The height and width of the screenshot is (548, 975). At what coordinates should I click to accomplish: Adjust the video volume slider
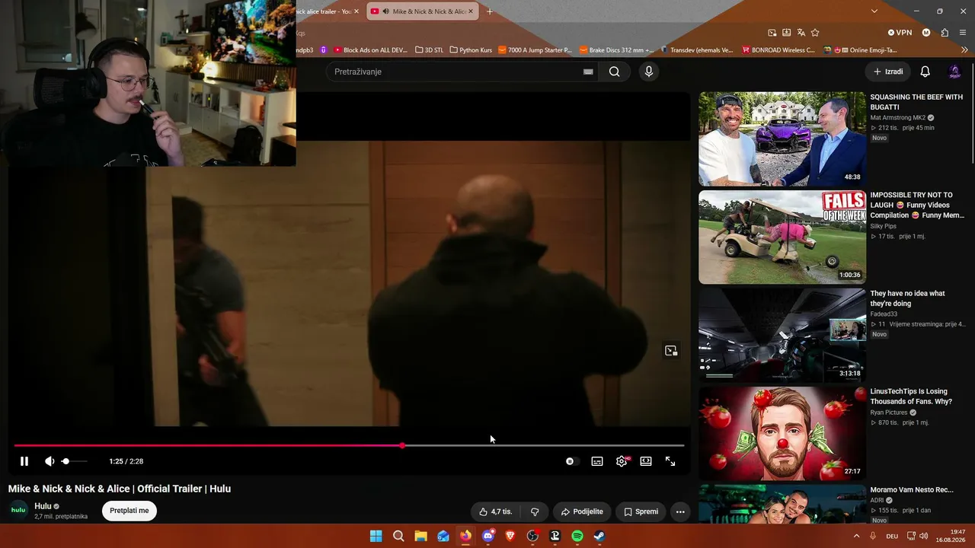point(75,461)
